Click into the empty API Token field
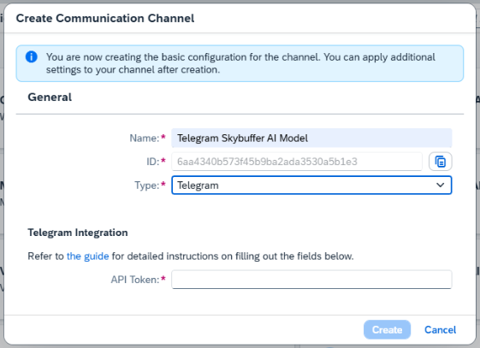 pyautogui.click(x=311, y=280)
